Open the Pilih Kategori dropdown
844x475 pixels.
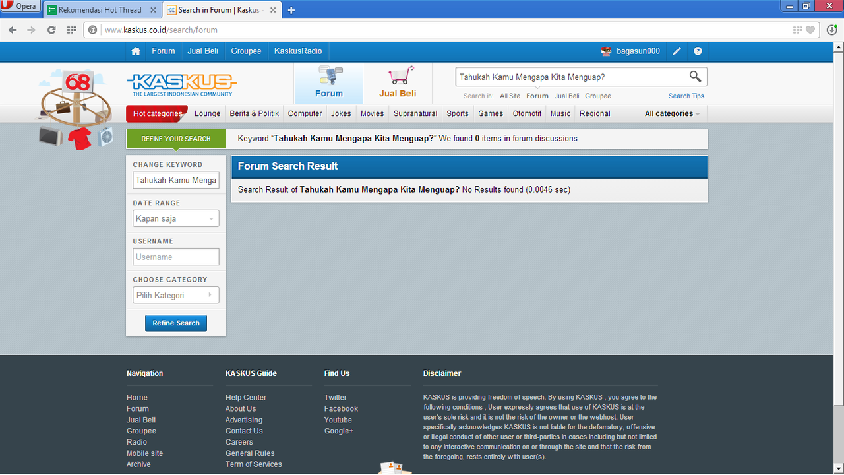175,295
